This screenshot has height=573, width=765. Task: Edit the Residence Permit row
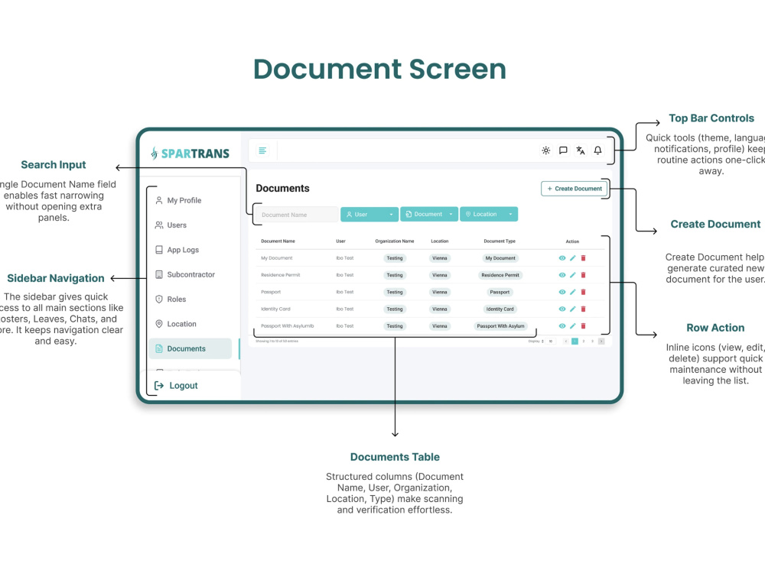pos(573,275)
